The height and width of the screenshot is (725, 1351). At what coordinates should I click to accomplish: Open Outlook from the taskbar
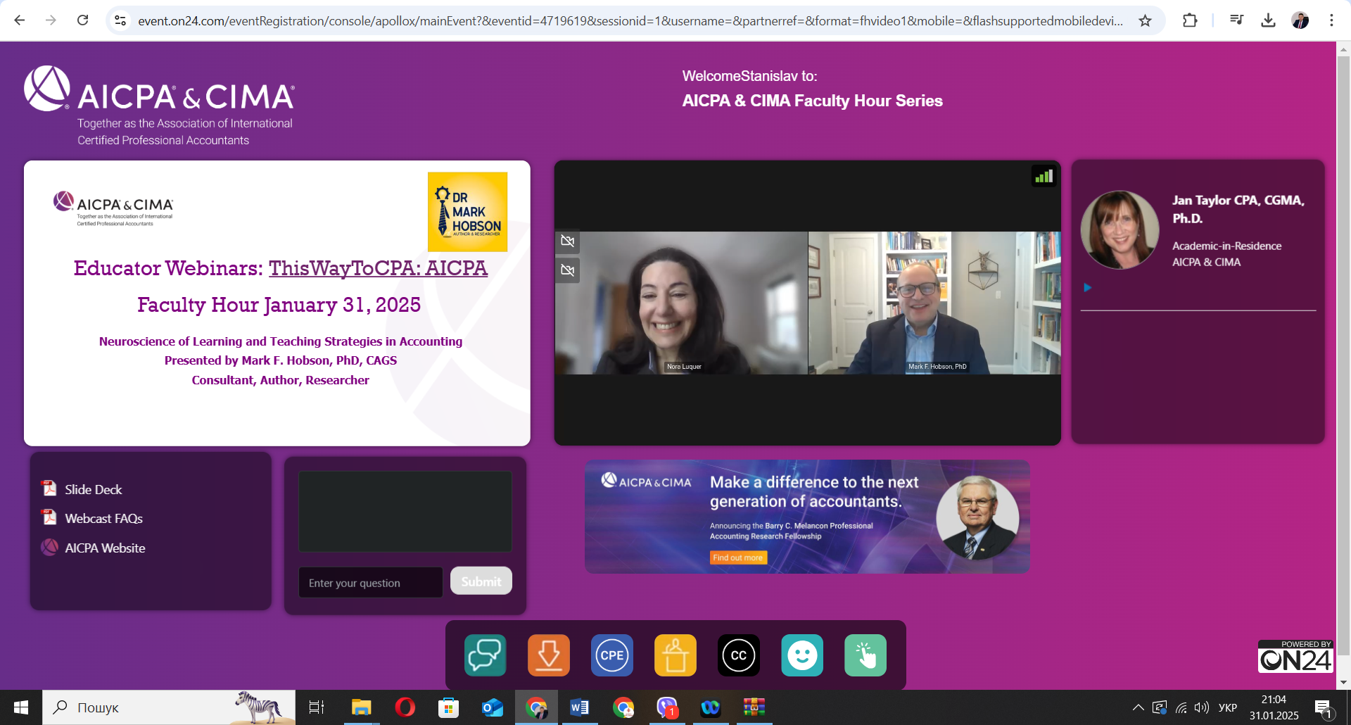(492, 707)
